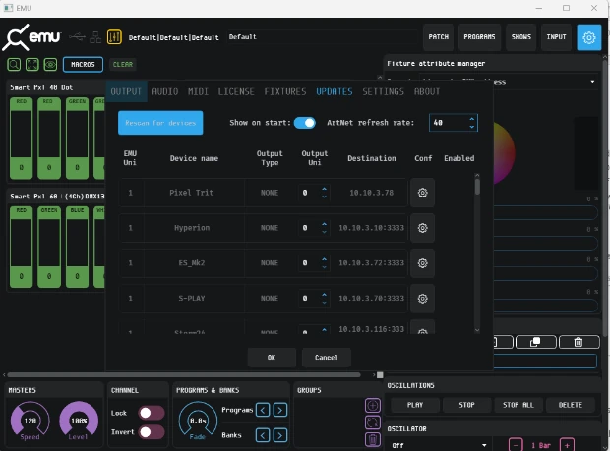Open the FIXTURES tab
Image resolution: width=610 pixels, height=451 pixels.
coord(285,91)
